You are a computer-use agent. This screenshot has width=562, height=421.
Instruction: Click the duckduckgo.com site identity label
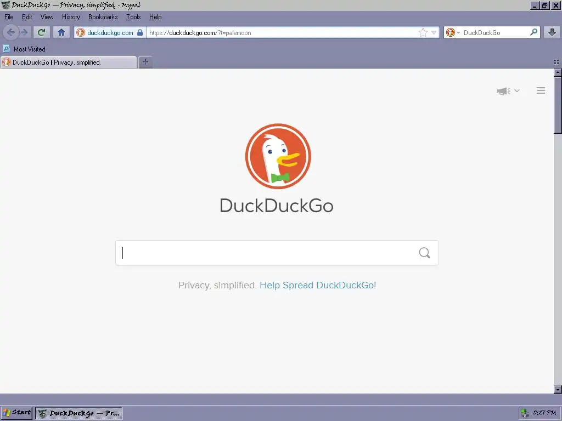click(x=110, y=32)
